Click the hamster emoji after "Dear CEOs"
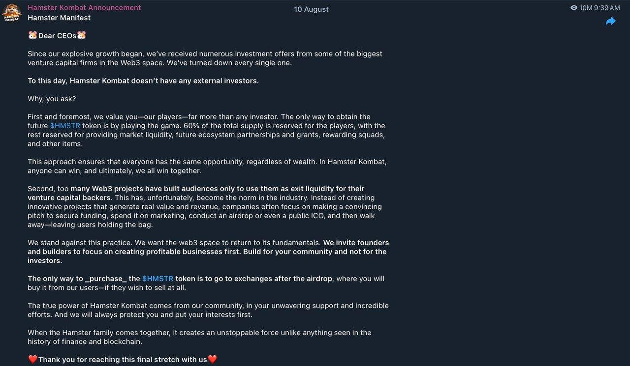This screenshot has height=366, width=630. [82, 35]
